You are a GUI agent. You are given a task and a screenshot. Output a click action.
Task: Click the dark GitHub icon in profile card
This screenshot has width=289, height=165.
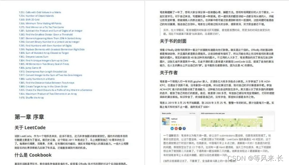click(x=180, y=128)
